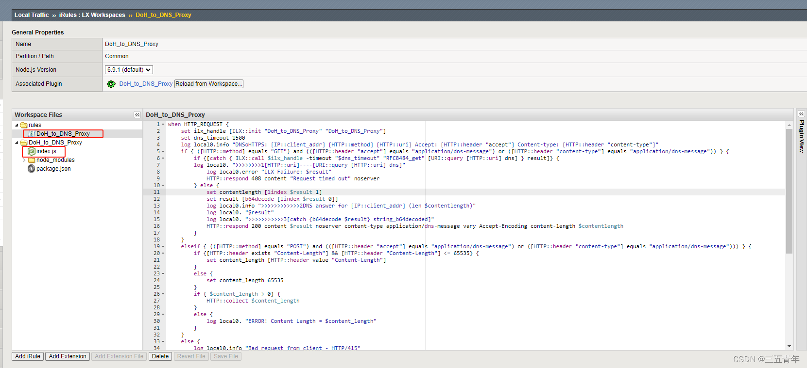Fold code block at line 19

[163, 247]
